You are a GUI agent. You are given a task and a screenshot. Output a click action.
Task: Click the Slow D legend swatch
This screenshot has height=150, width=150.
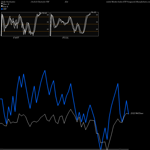tap(2, 4)
